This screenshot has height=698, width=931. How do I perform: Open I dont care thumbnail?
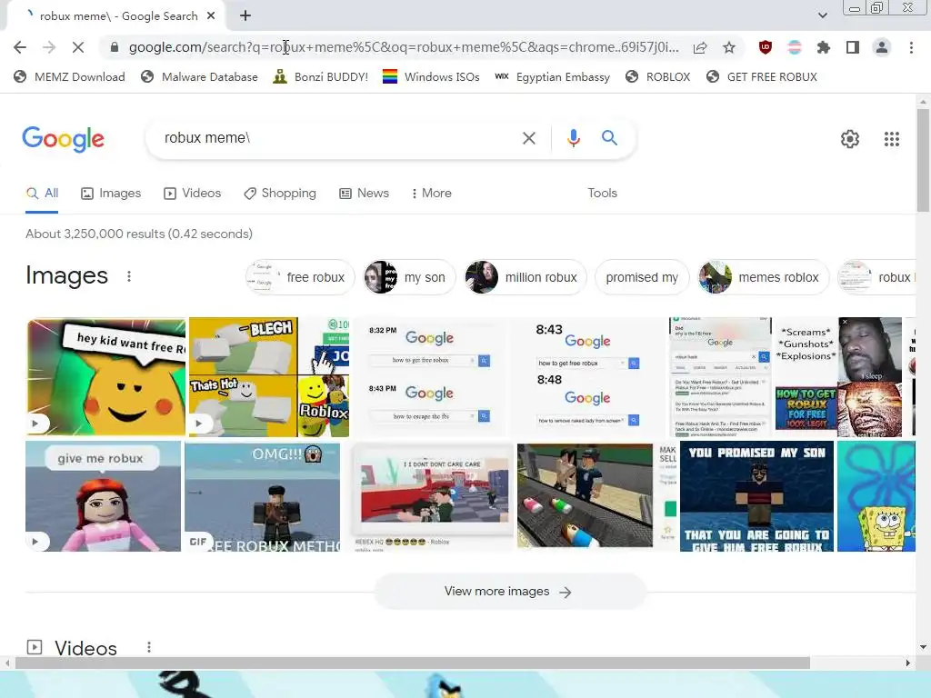(x=432, y=496)
